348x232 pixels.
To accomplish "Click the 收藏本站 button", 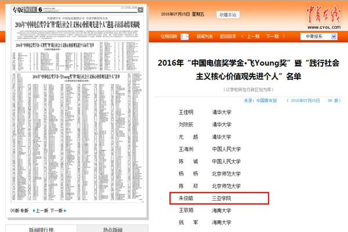I will click(x=228, y=15).
